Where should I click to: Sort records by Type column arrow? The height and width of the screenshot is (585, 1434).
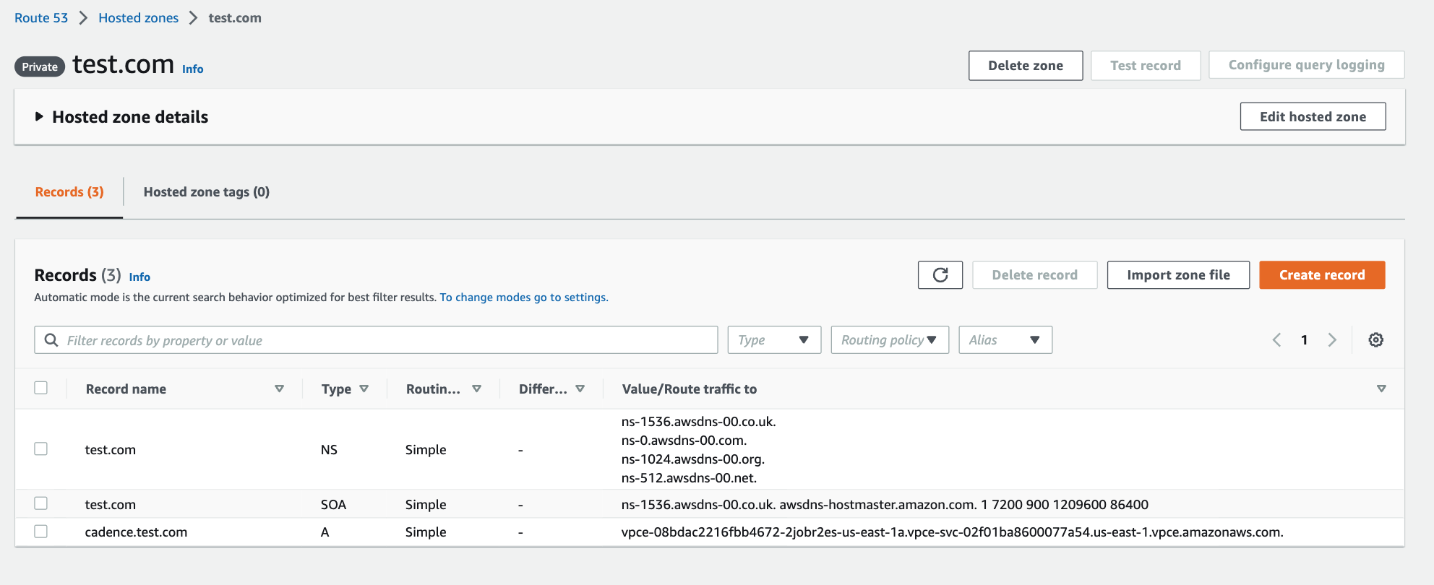[x=364, y=389]
